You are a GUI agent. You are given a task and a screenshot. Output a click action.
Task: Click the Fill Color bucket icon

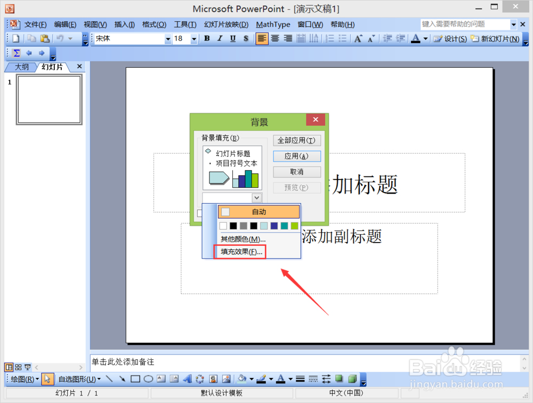pos(242,379)
